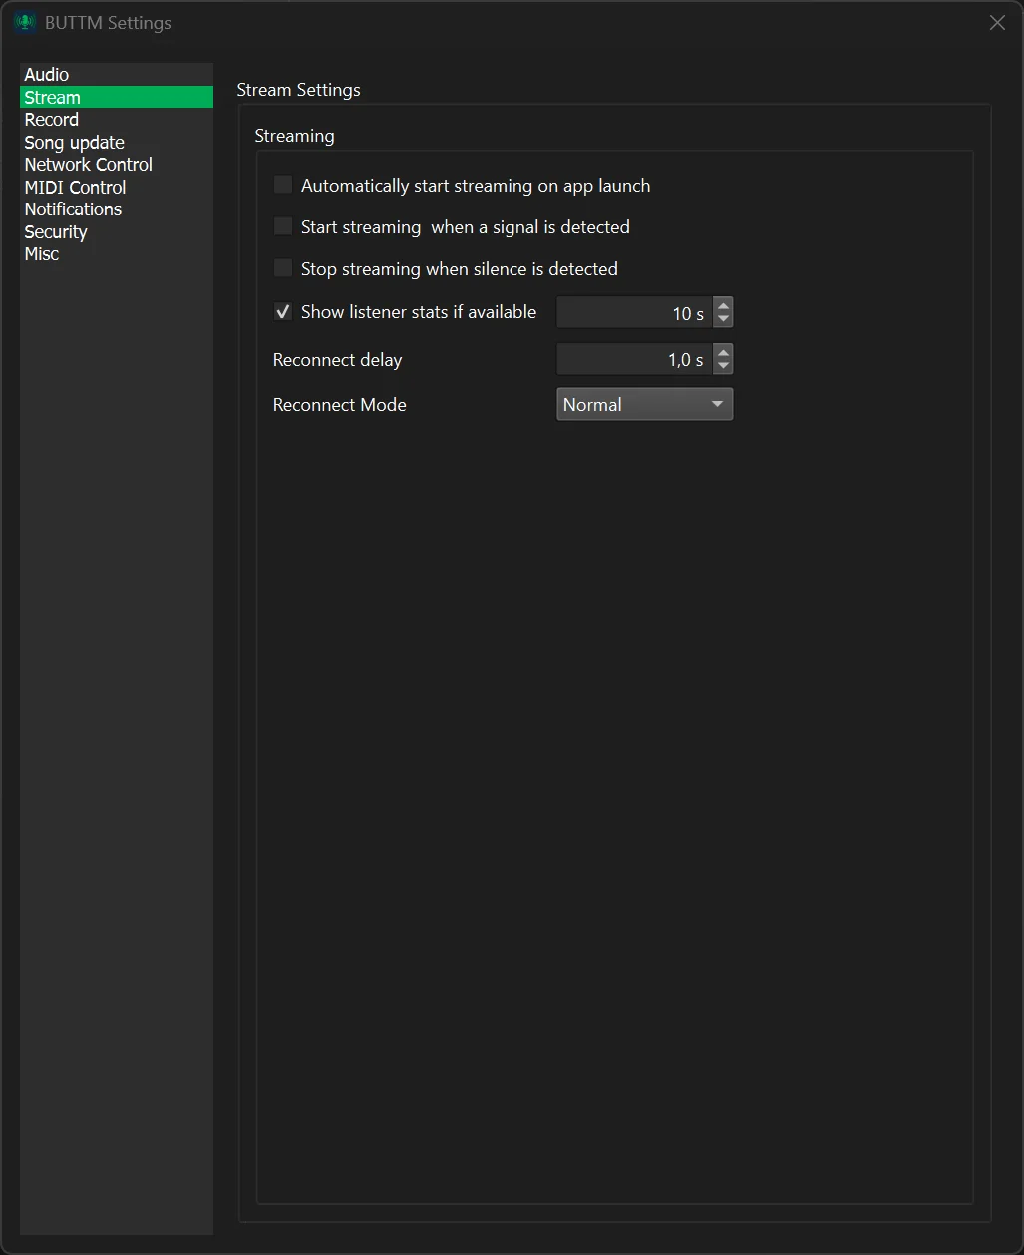Disable show listener stats if available
The height and width of the screenshot is (1255, 1024).
pyautogui.click(x=282, y=311)
